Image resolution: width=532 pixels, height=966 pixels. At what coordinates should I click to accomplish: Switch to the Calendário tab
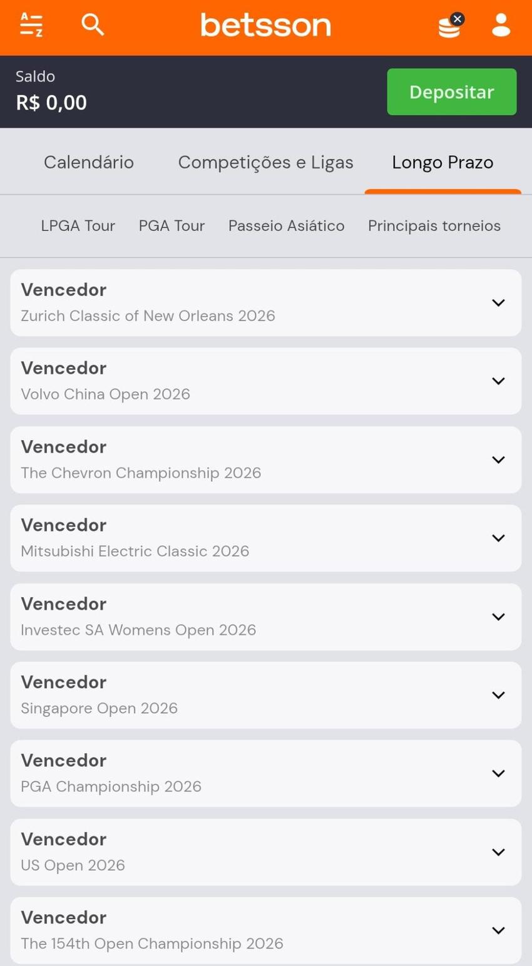89,163
